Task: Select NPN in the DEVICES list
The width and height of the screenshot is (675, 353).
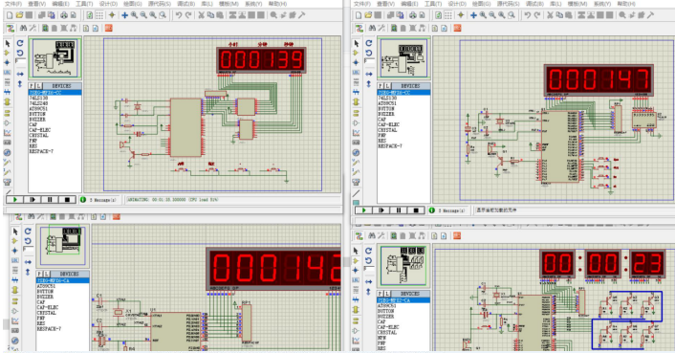Action: (x=381, y=339)
